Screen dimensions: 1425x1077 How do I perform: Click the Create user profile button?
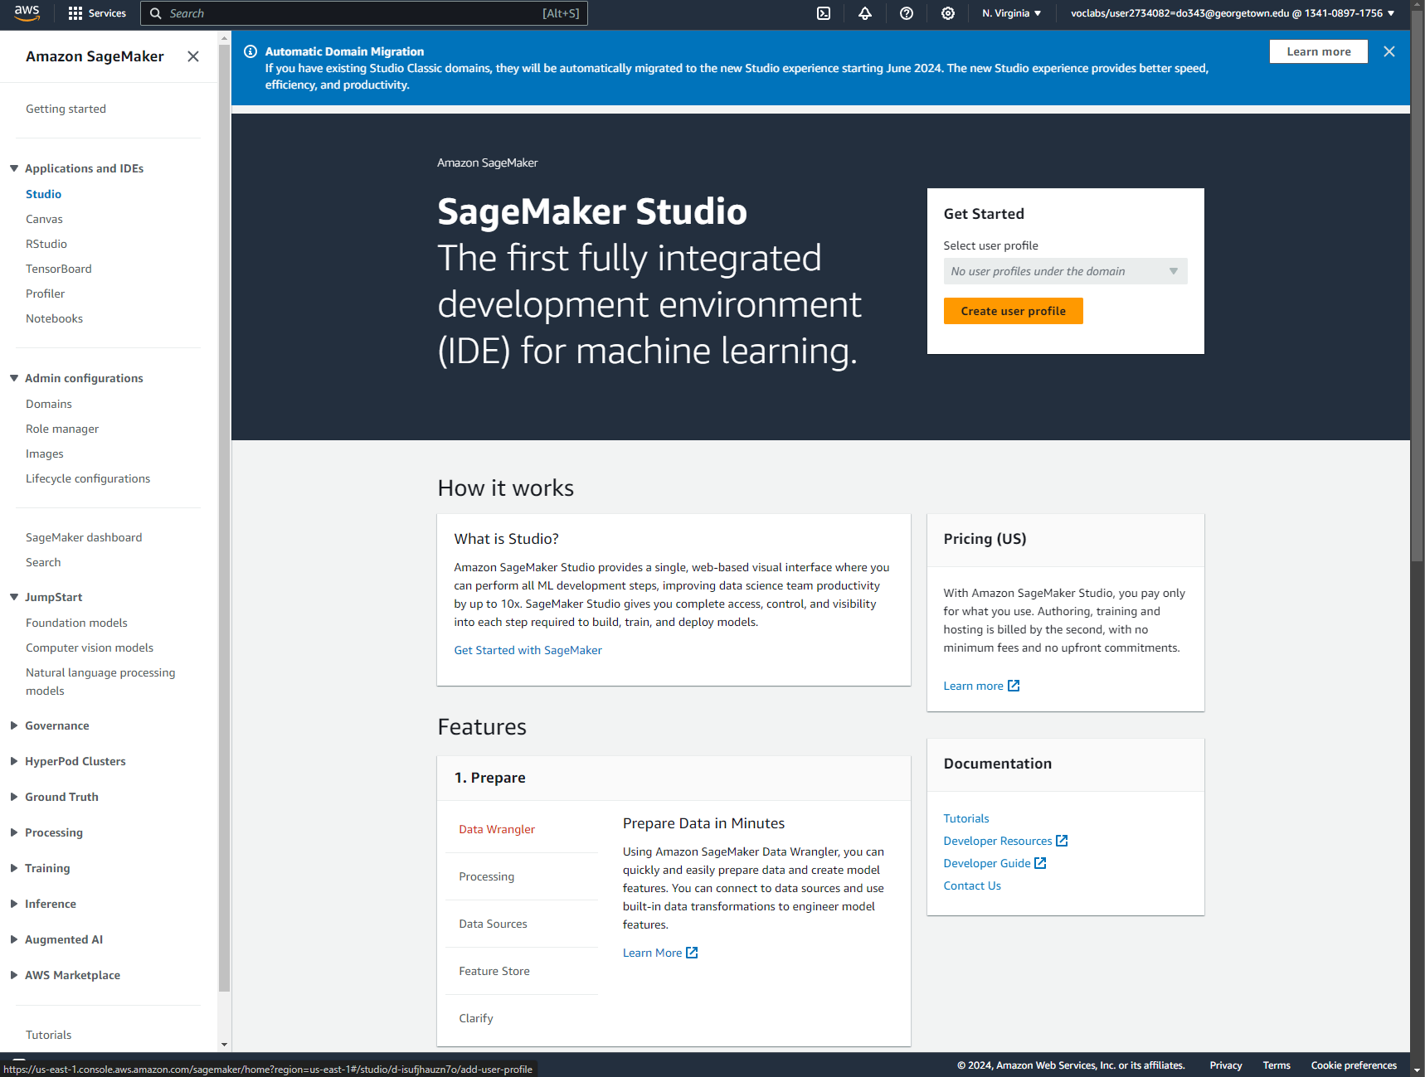(1013, 311)
